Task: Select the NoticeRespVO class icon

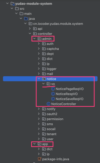Action: (x=53, y=94)
